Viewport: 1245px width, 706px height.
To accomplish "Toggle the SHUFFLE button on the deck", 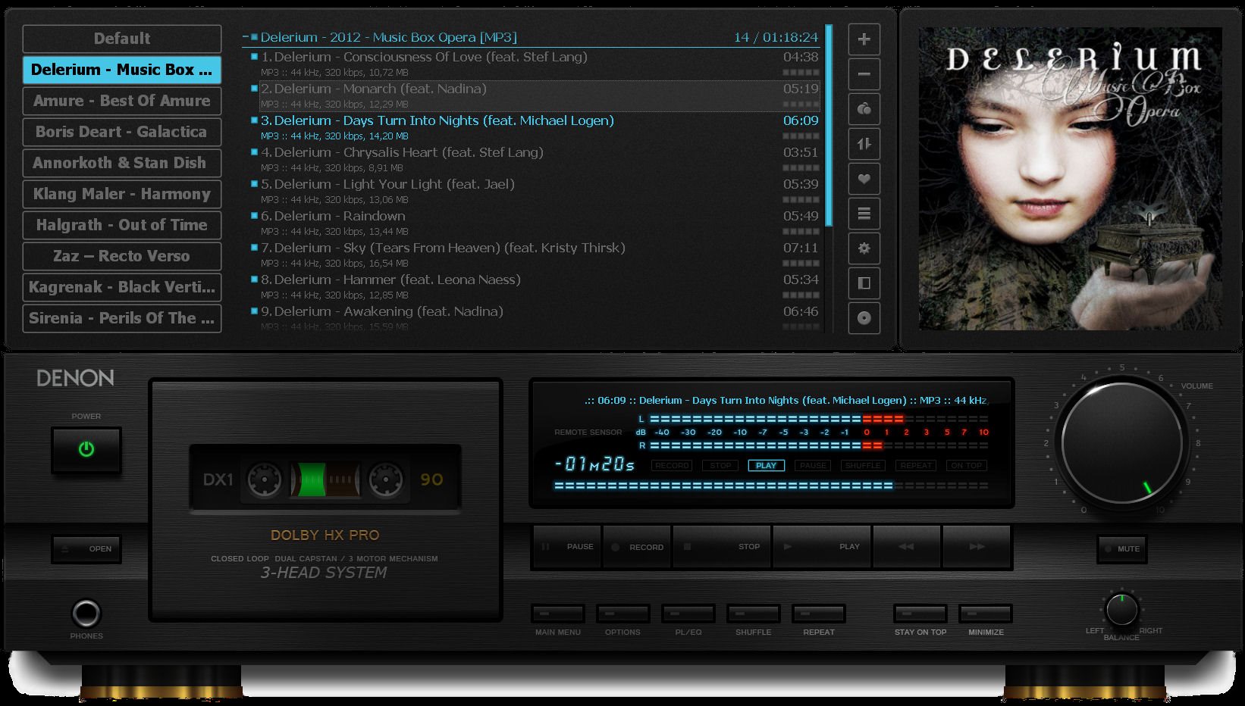I will click(x=753, y=613).
